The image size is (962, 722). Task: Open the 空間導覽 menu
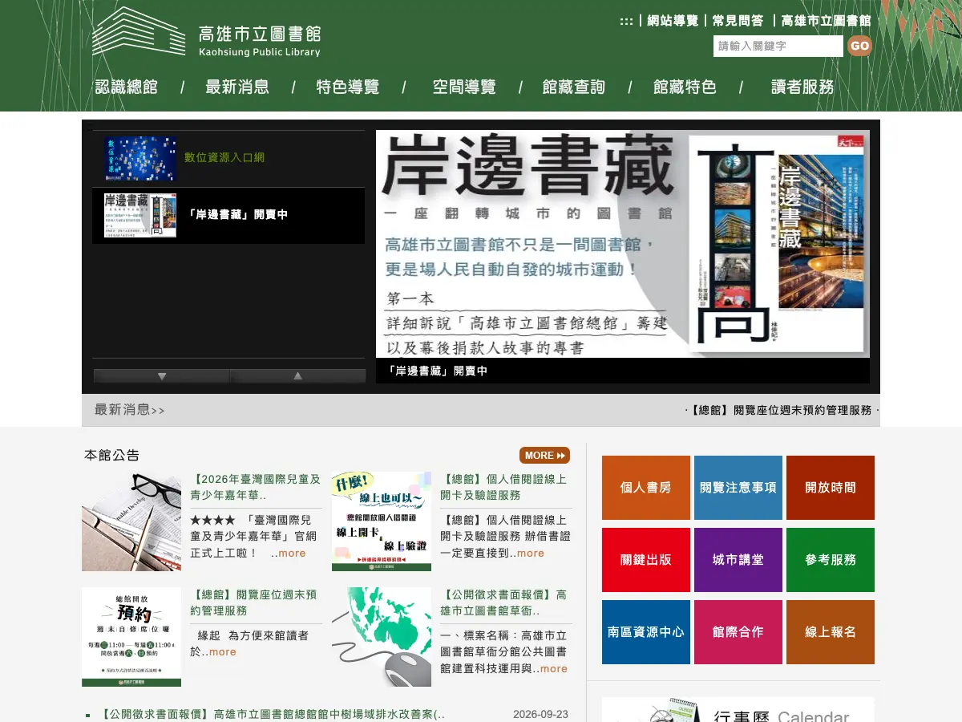[x=464, y=87]
